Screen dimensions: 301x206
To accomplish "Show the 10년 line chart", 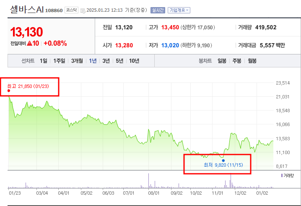I will coord(134,61).
